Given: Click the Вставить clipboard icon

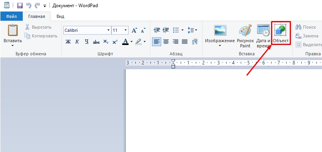Looking at the screenshot, I should (13, 30).
